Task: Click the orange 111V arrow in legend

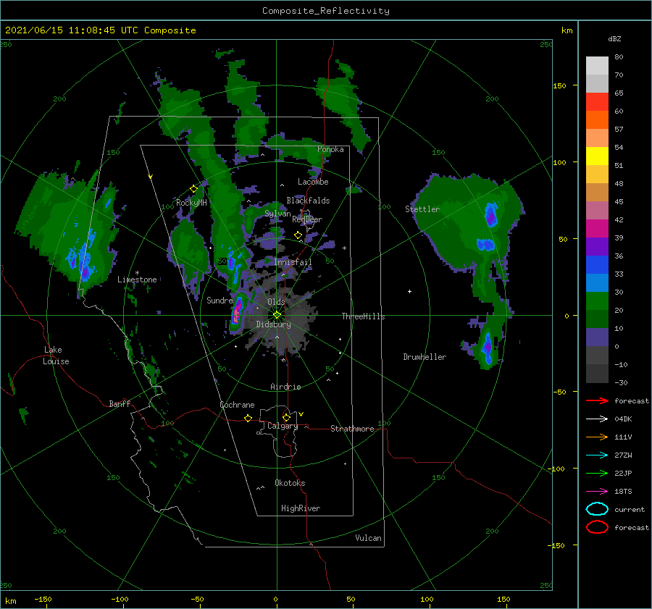Action: point(597,437)
